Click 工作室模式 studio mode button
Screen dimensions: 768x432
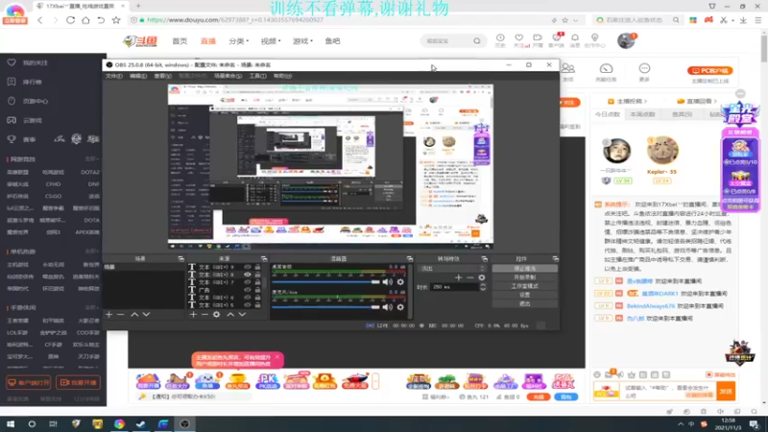[x=524, y=286]
